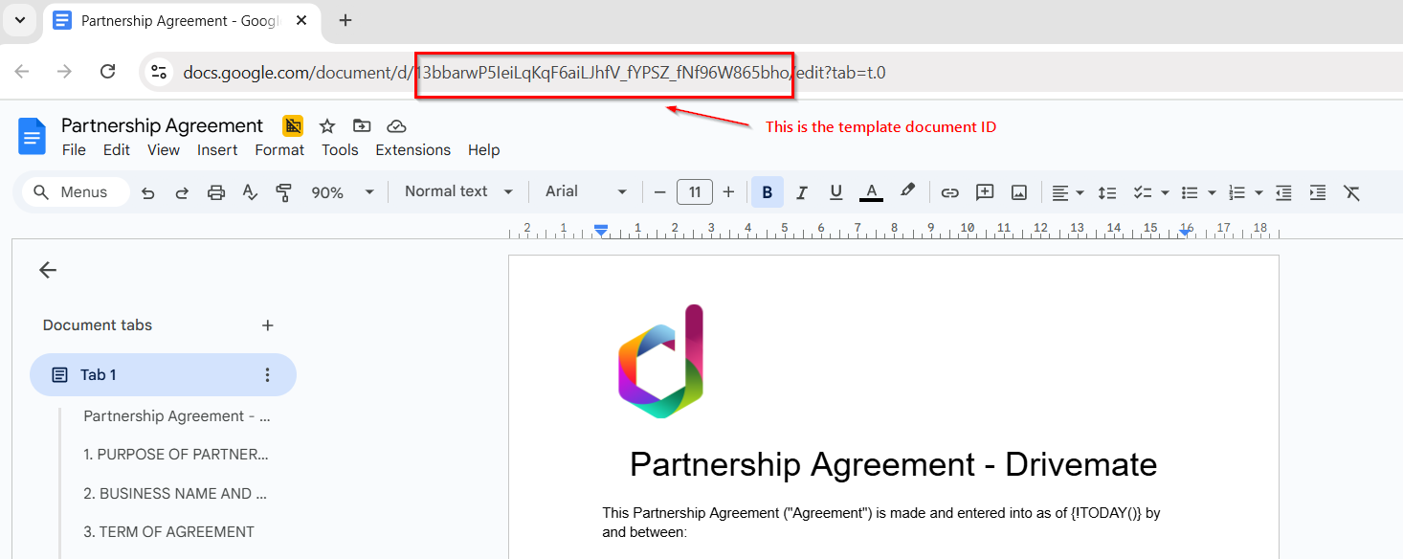This screenshot has width=1403, height=559.
Task: Insert a link
Action: coord(949,191)
